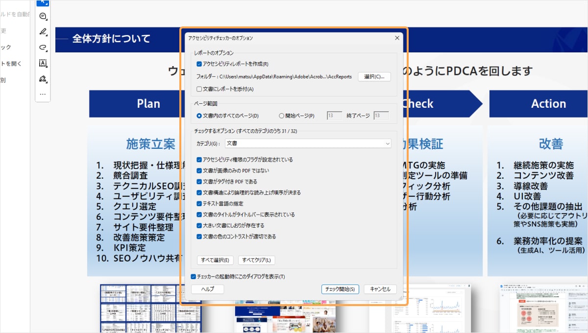This screenshot has height=333, width=588.
Task: Select the arrow selection tool
Action: pyautogui.click(x=43, y=2)
